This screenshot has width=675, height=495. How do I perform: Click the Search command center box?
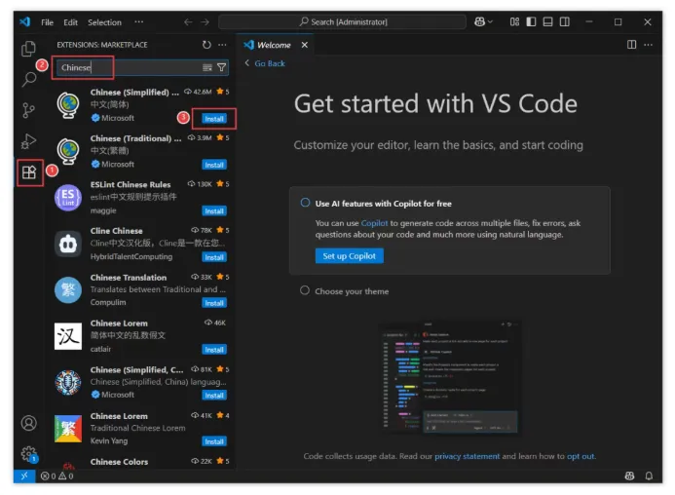[x=342, y=22]
